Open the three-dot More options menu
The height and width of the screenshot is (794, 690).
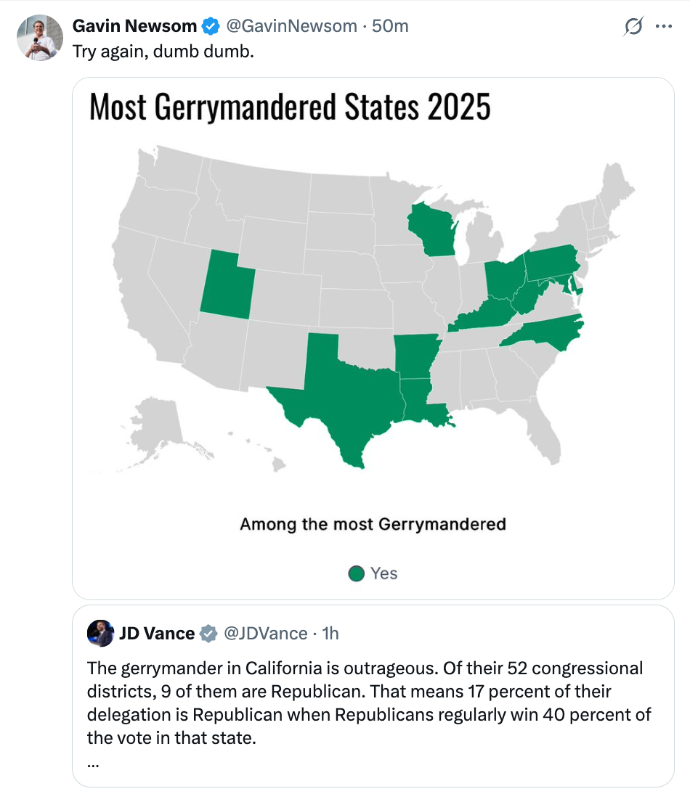point(664,27)
